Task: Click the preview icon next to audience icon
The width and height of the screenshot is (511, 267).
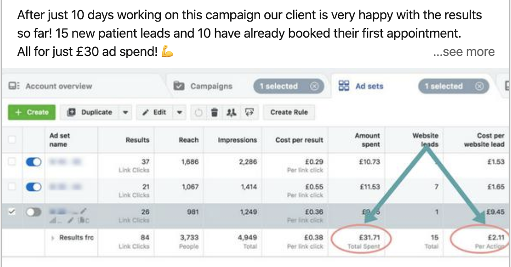Action: tap(250, 112)
